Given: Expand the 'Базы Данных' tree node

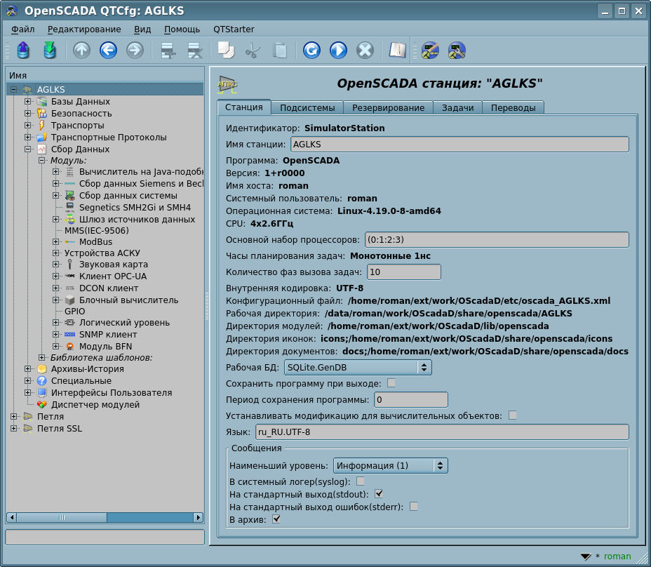Looking at the screenshot, I should [27, 101].
